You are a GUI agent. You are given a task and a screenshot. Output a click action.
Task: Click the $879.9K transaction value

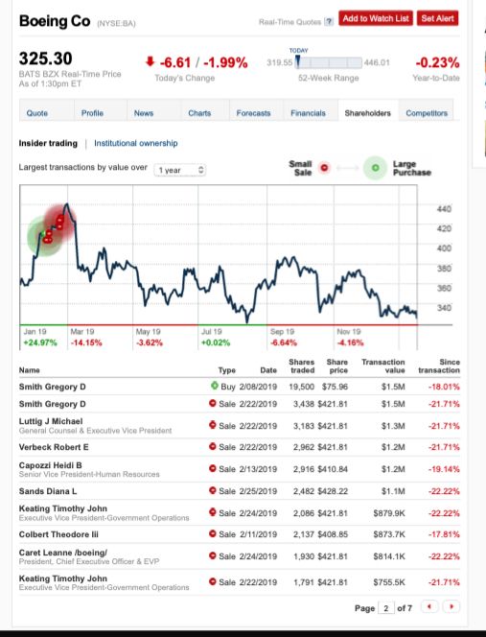(x=389, y=513)
